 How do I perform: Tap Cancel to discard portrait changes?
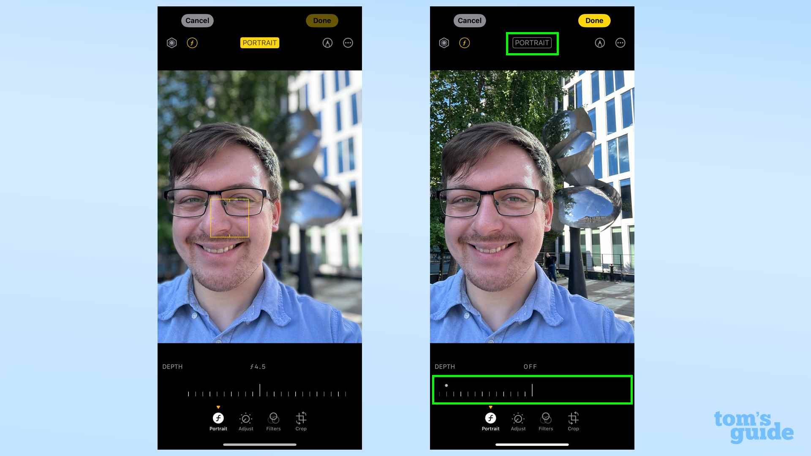coord(197,21)
